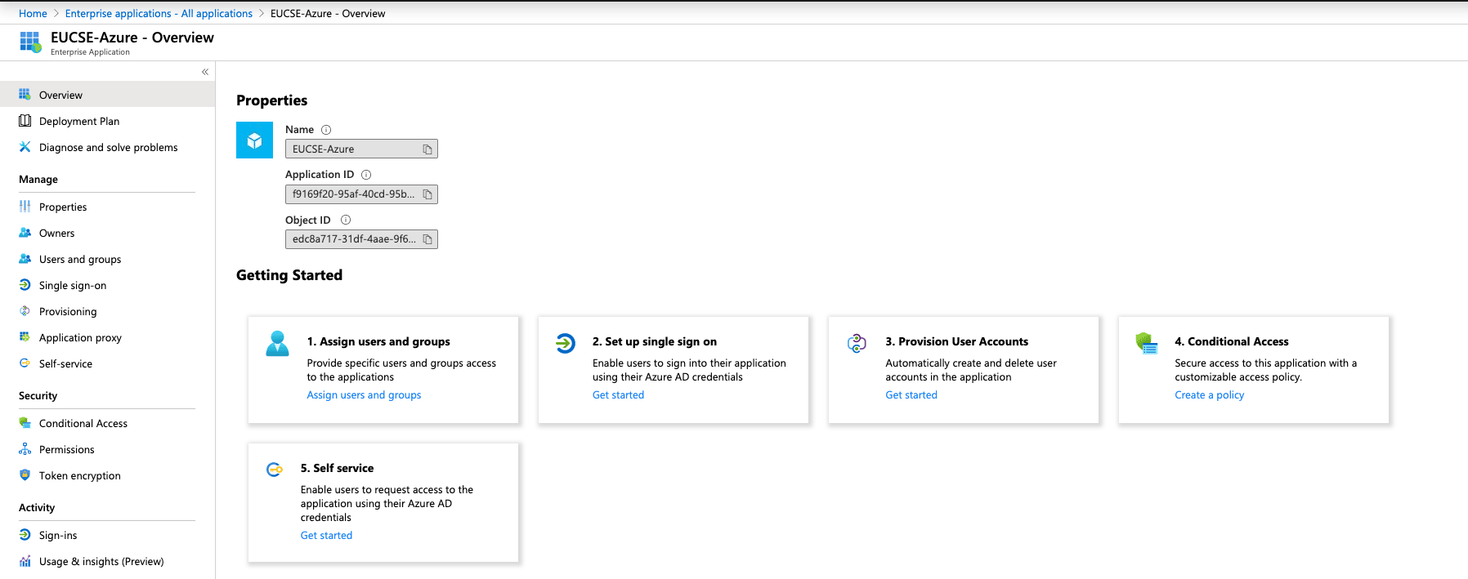1468x579 pixels.
Task: Click the Usage & insights chart icon
Action: [25, 561]
